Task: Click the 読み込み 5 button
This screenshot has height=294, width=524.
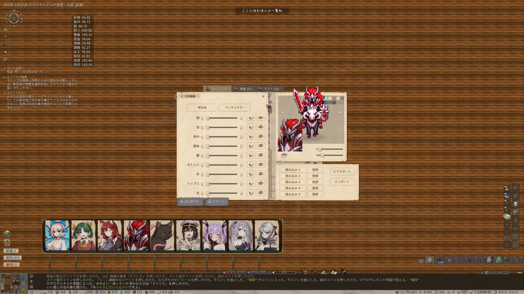Action: point(293,194)
